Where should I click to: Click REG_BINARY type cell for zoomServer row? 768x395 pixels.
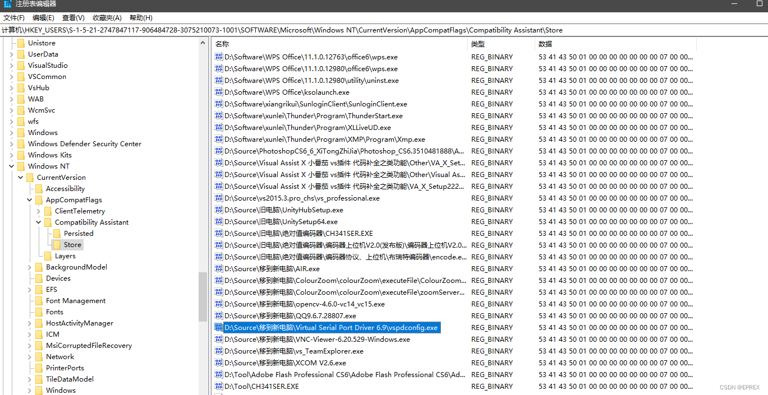[492, 292]
